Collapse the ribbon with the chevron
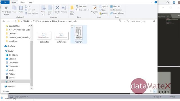 152,2
